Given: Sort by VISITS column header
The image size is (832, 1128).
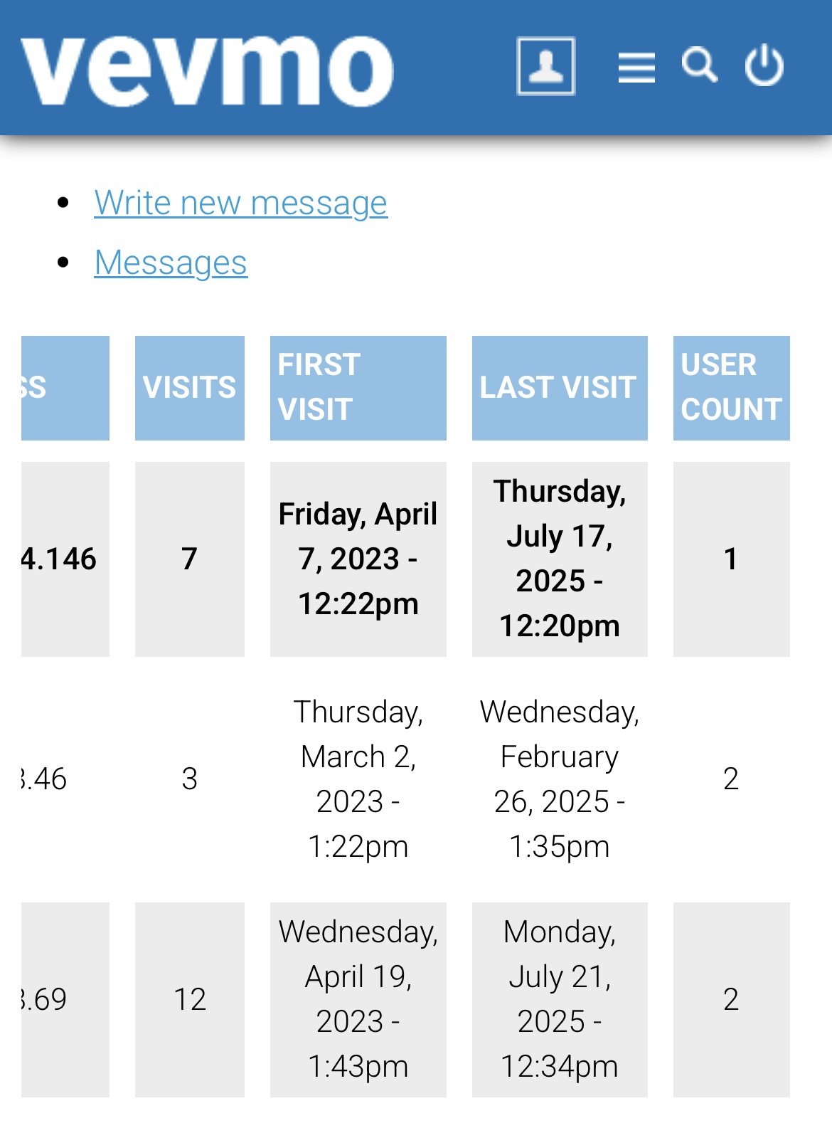Looking at the screenshot, I should coord(190,388).
